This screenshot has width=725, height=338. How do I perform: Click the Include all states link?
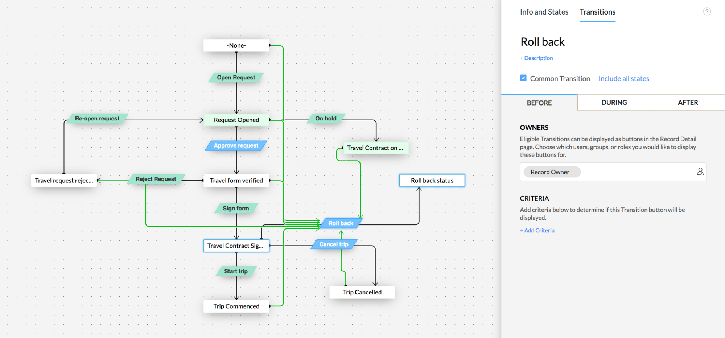tap(623, 78)
